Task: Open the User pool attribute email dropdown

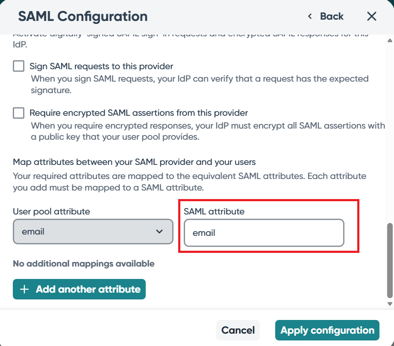Action: click(93, 232)
